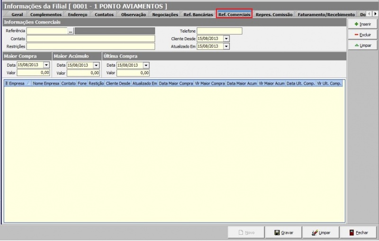Focus the Restrições text field

(90, 46)
